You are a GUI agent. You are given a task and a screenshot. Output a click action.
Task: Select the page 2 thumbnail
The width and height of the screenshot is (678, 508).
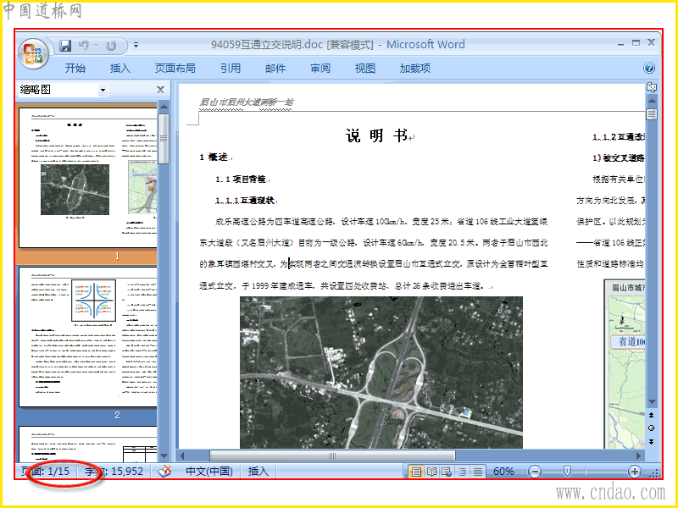[x=88, y=337]
